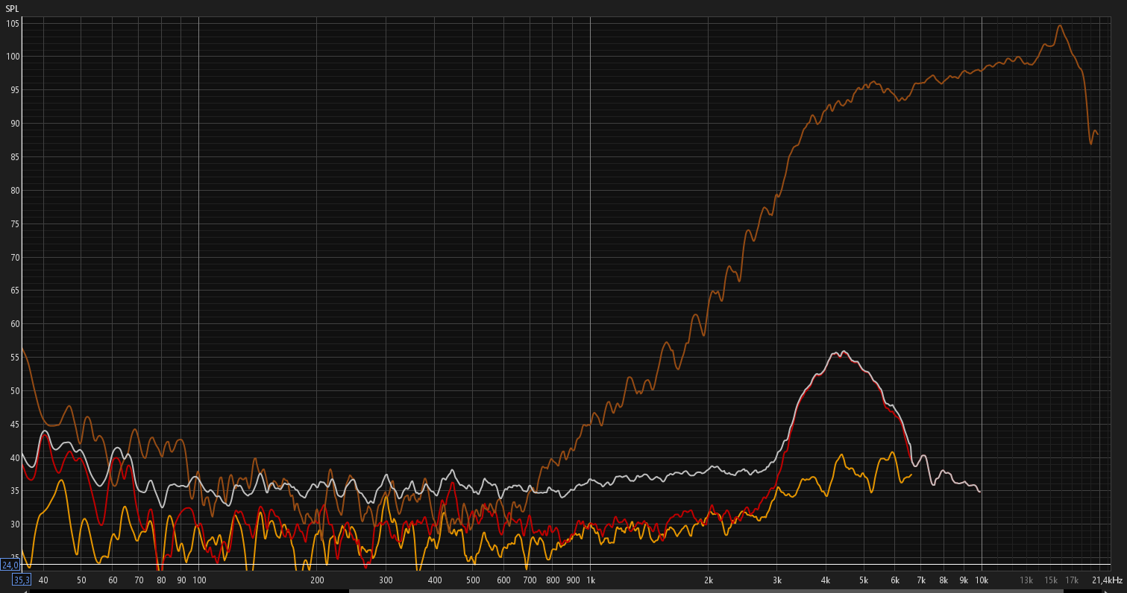Click the 100 Hz frequency axis label

tap(199, 580)
